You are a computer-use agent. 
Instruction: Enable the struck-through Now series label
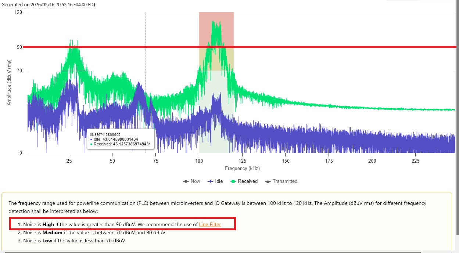coord(196,181)
